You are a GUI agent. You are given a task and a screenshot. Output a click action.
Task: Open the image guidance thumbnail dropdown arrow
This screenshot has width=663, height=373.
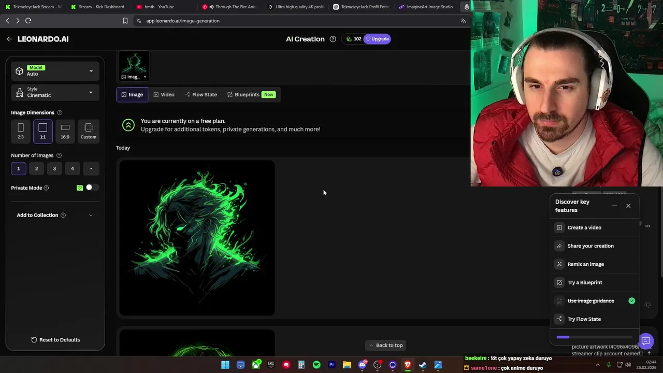145,77
